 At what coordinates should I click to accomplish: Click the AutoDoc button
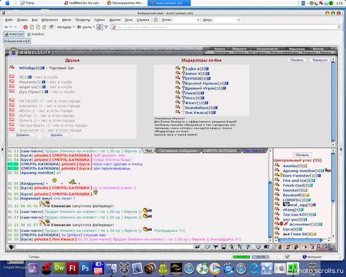36,34
